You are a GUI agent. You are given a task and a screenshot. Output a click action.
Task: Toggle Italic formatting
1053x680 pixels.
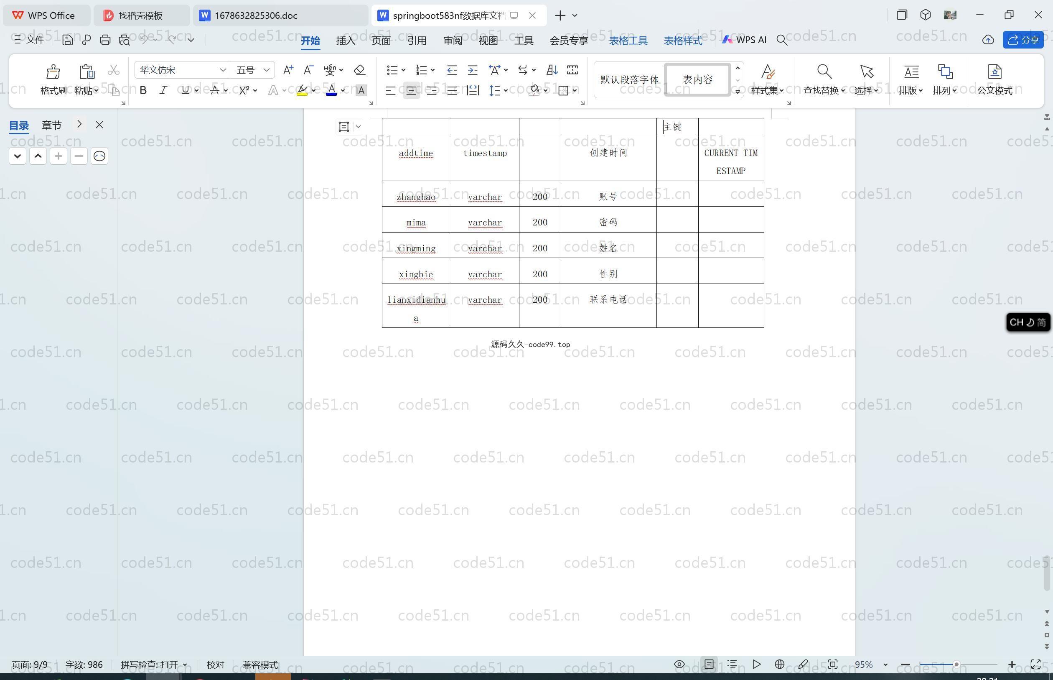coord(163,90)
